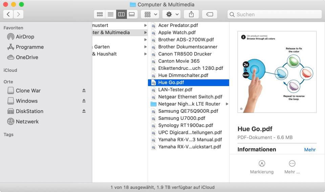Focus the Suchen search field

pos(275,14)
